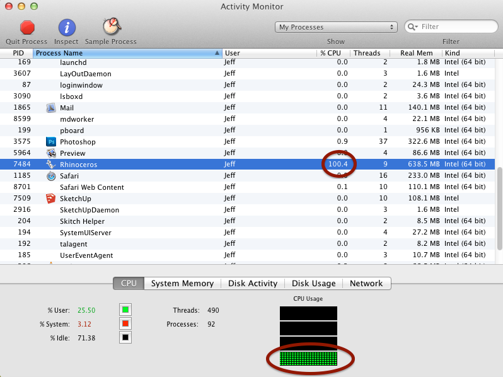Image resolution: width=503 pixels, height=377 pixels.
Task: Click the Safari compass icon in the list
Action: point(51,176)
